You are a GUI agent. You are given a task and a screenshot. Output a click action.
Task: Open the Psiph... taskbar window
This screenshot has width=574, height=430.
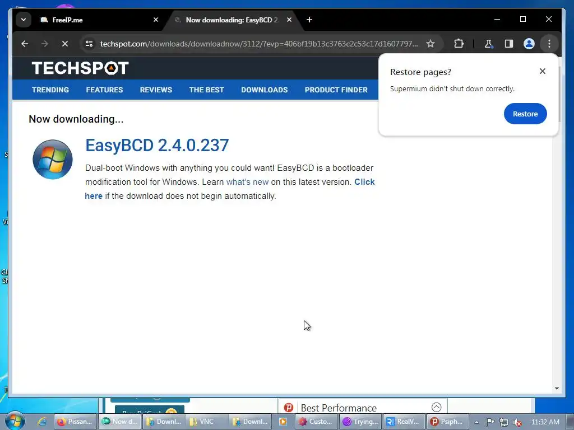[448, 422]
